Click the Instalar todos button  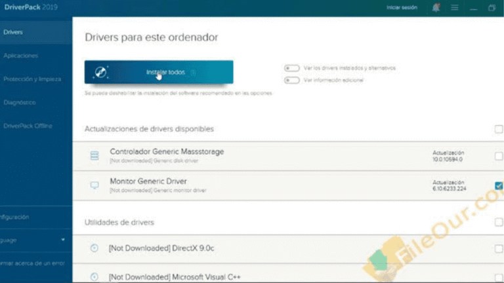[159, 72]
